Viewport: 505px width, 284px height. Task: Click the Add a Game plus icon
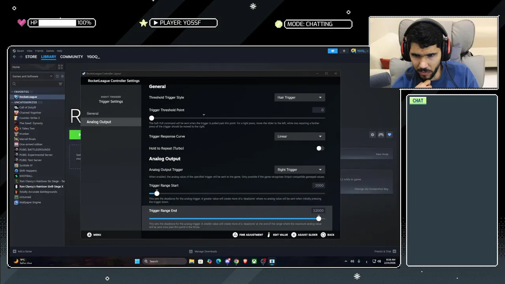15,251
